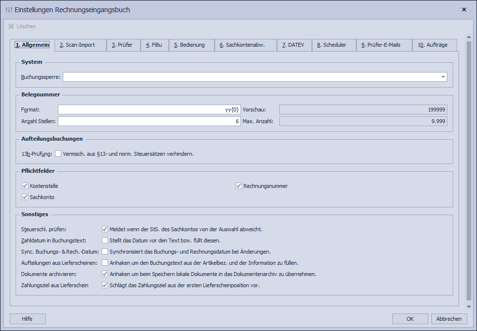Enable the 13b-Prüfung checkbox
Viewport: 477px width, 331px height.
[58, 154]
